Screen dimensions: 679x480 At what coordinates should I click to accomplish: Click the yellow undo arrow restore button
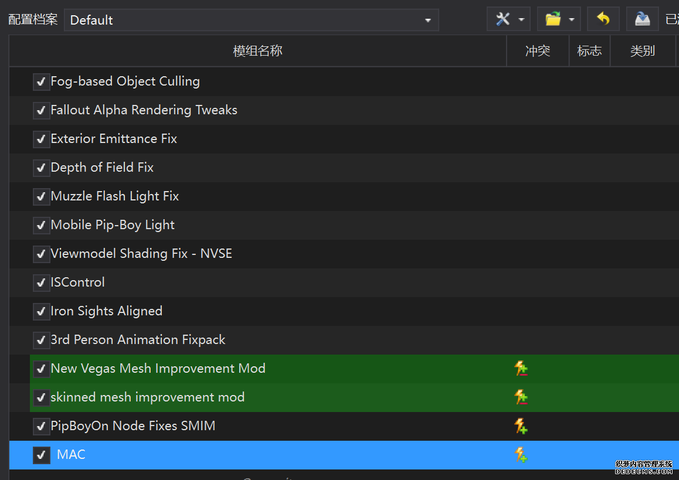603,19
